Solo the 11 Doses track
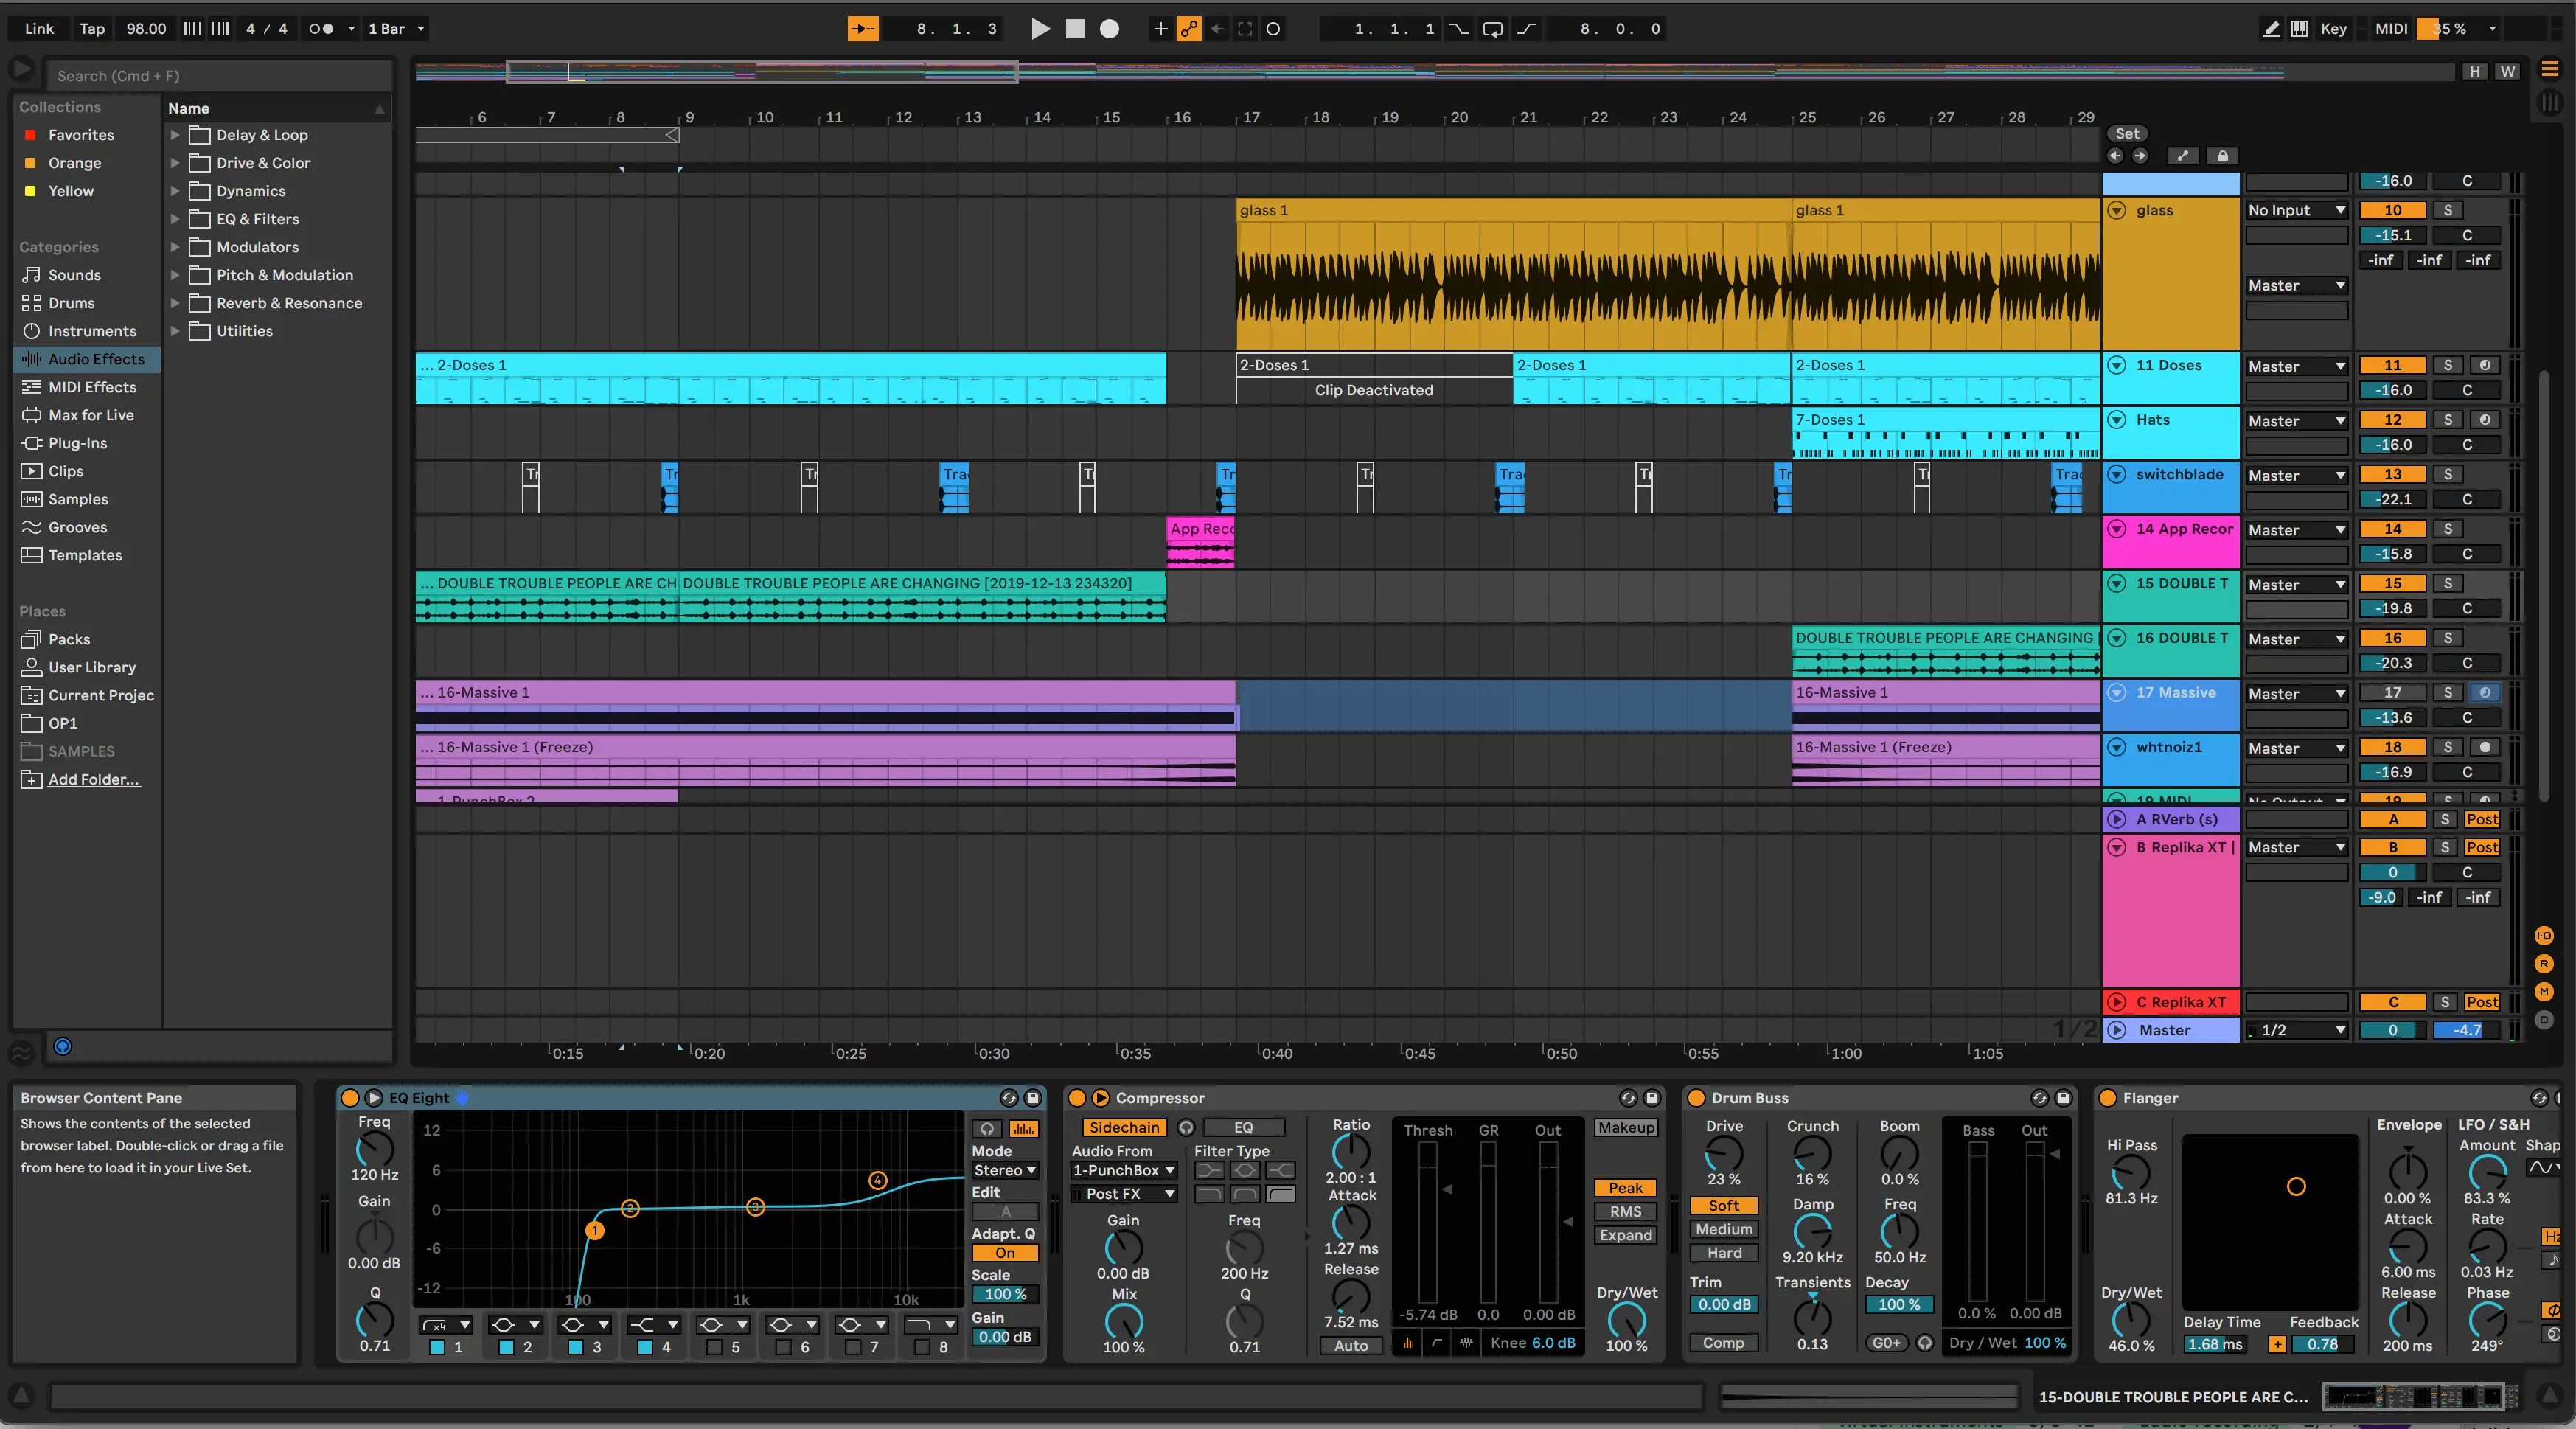Image resolution: width=2576 pixels, height=1429 pixels. click(2447, 365)
